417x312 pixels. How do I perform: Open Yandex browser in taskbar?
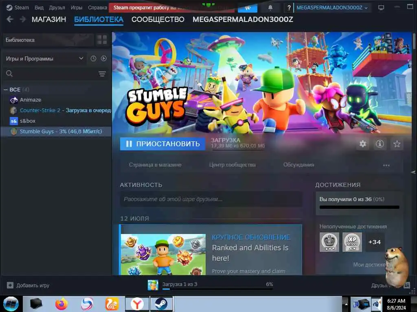pos(137,304)
